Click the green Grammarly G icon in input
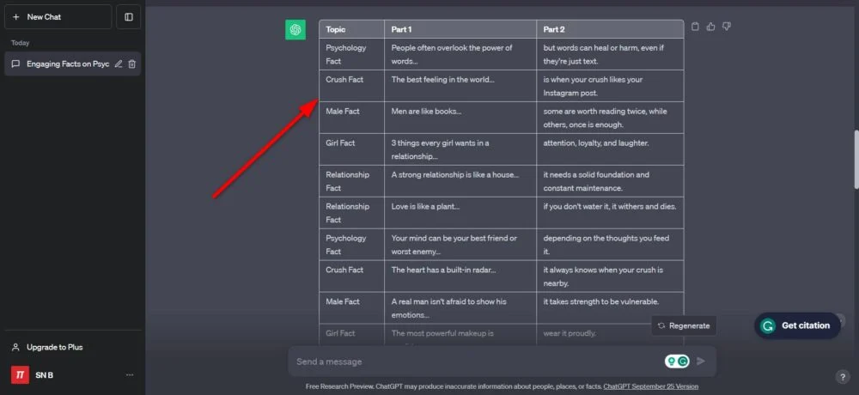Image resolution: width=859 pixels, height=395 pixels. tap(683, 362)
